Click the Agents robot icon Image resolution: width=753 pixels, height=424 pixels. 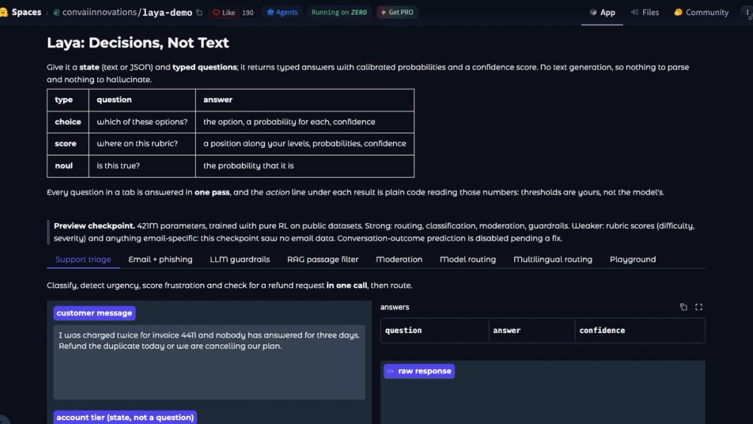coord(270,13)
